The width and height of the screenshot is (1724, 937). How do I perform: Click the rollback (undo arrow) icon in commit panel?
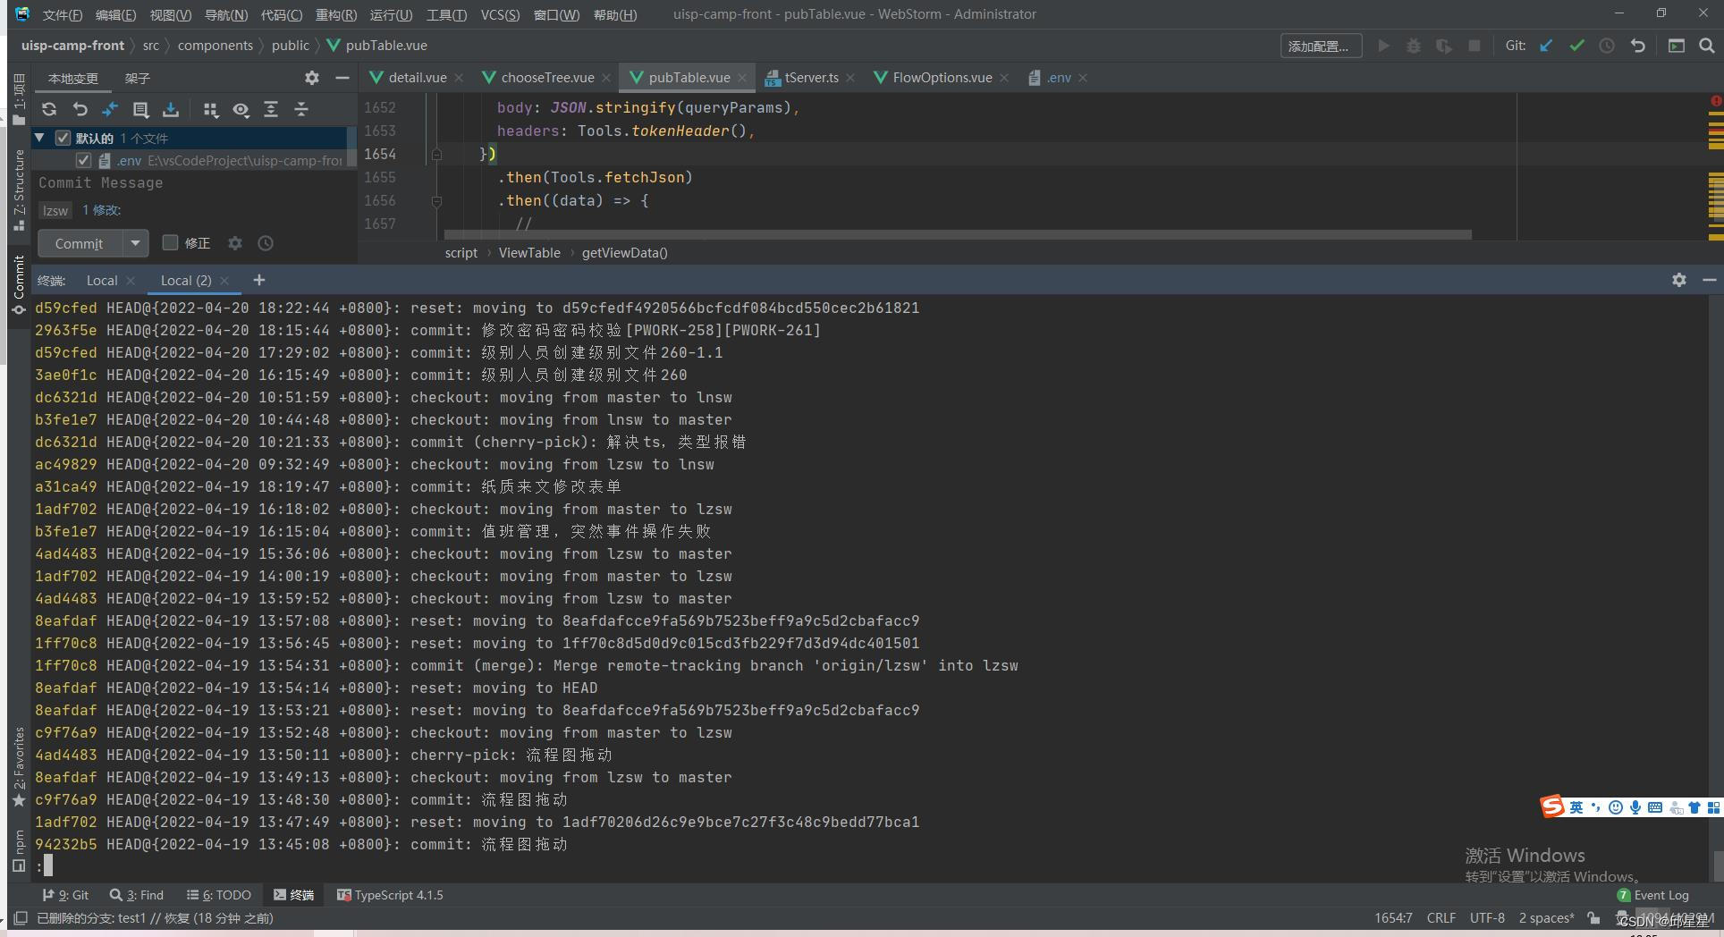pyautogui.click(x=80, y=109)
